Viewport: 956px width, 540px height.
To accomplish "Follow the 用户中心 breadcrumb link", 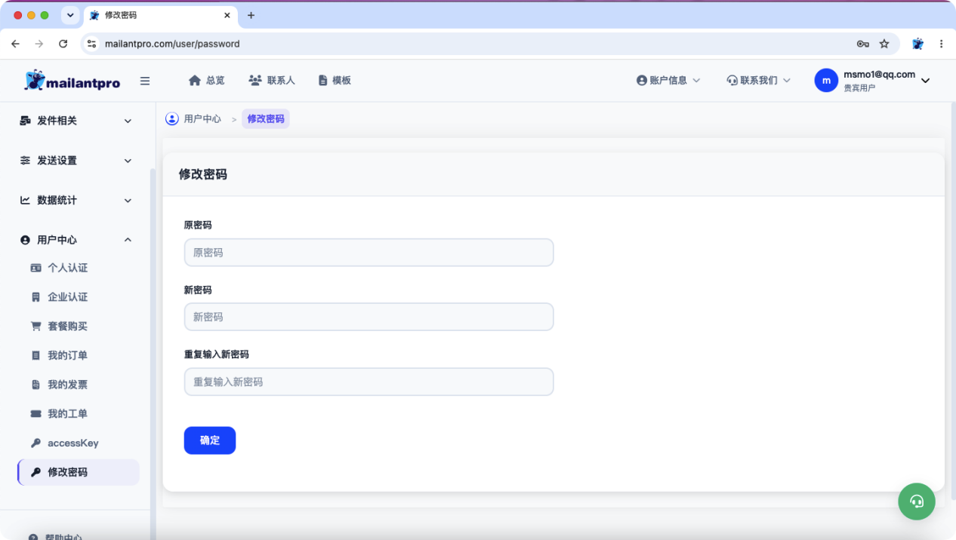I will [202, 119].
